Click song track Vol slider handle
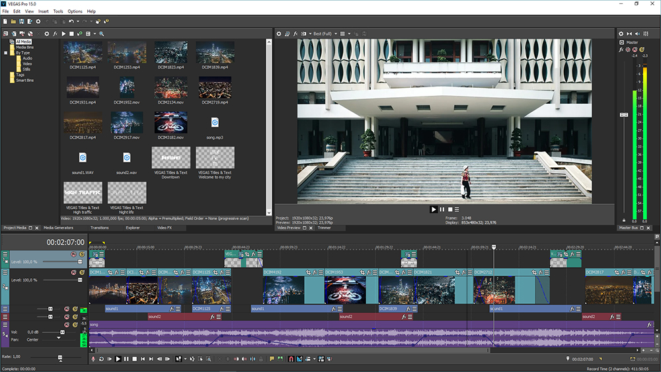Screen dimensions: 661x372 tap(62, 332)
